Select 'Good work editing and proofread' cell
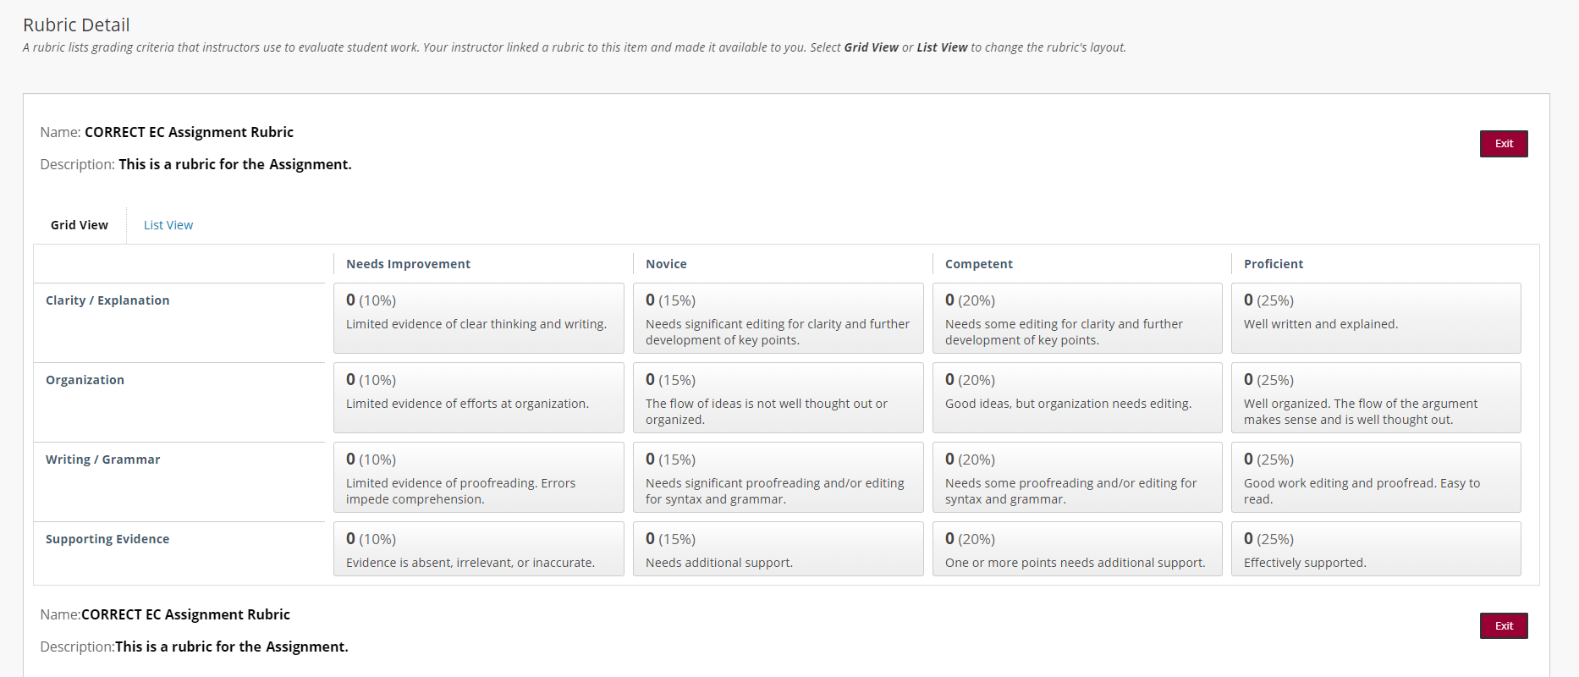 1376,477
